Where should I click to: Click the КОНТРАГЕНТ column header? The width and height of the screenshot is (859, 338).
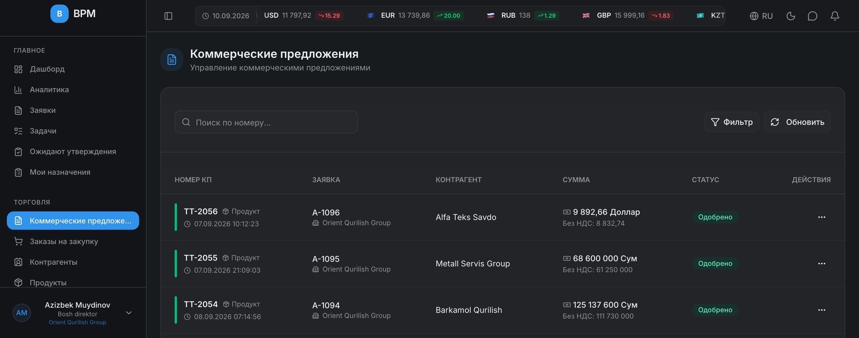pyautogui.click(x=459, y=180)
